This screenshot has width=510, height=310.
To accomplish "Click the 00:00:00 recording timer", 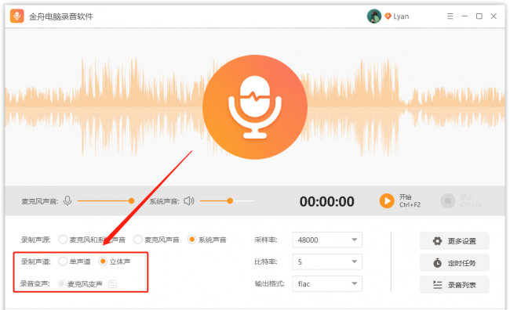I will point(327,201).
